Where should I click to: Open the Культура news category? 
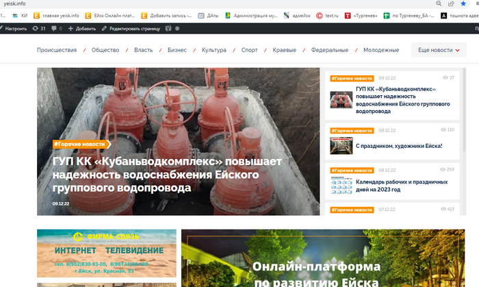pos(213,50)
